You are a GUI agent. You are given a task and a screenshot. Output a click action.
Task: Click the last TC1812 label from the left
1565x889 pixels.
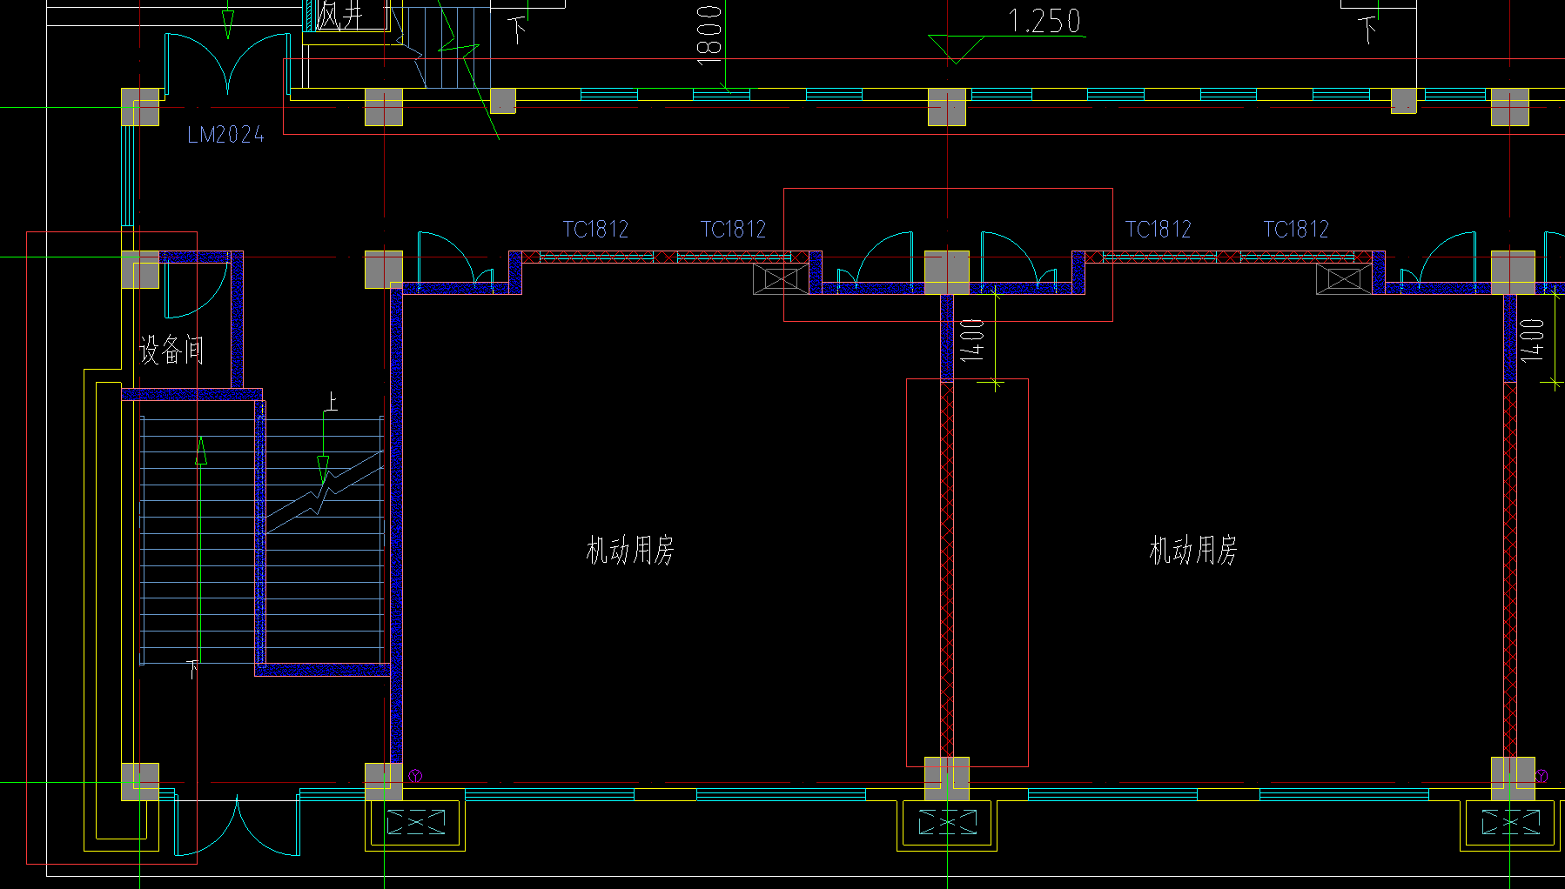pos(1296,229)
